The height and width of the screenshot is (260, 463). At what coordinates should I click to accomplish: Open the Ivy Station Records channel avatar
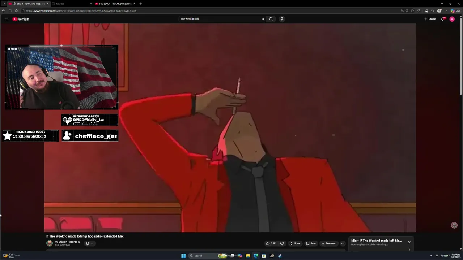pos(50,243)
